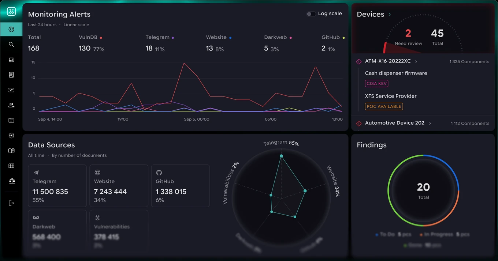The image size is (498, 261).
Task: Click the Telegram purple legend dot
Action: tap(173, 38)
